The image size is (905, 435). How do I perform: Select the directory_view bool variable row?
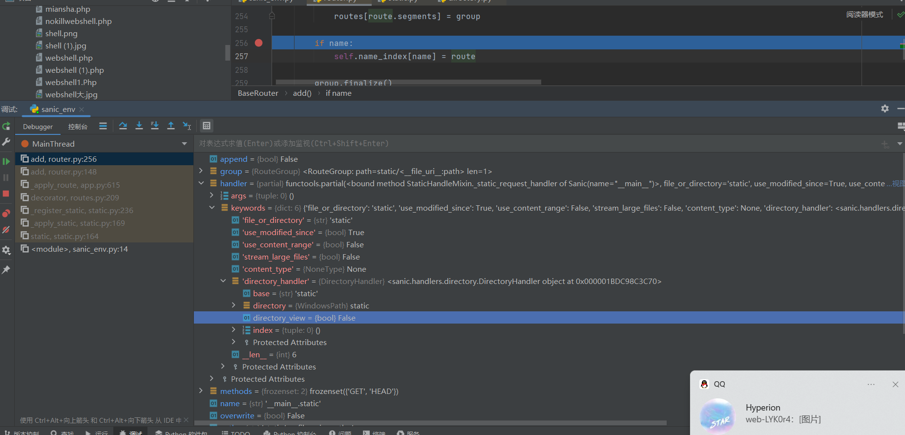549,318
